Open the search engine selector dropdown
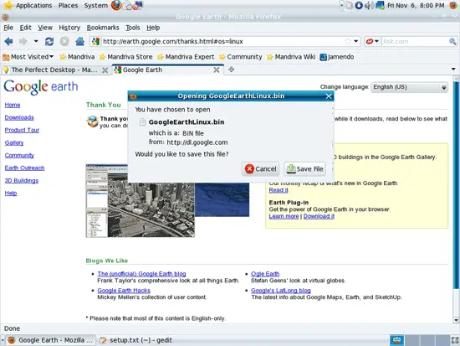 (x=372, y=41)
